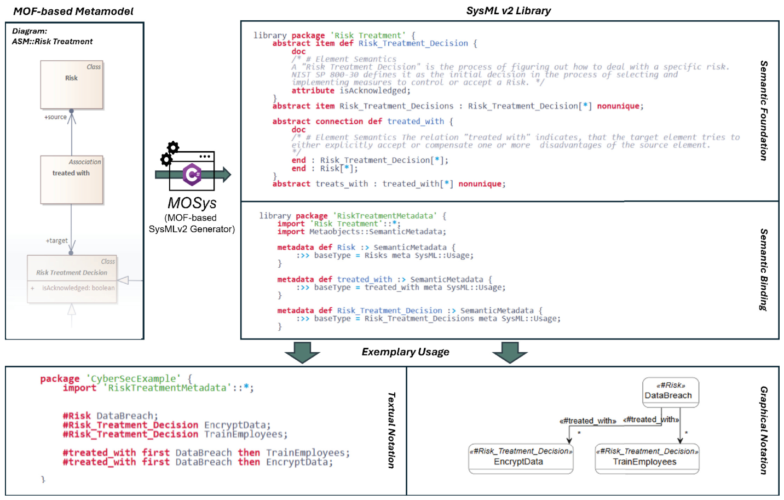Click 'metadata def Risk_Treatment_Decision' line
The image size is (784, 500).
click(x=410, y=311)
